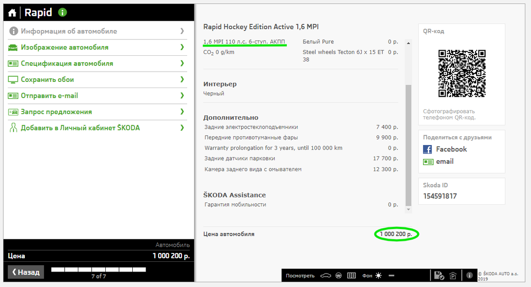Open the info icon in the bottom toolbar
The height and width of the screenshot is (287, 531).
click(469, 275)
